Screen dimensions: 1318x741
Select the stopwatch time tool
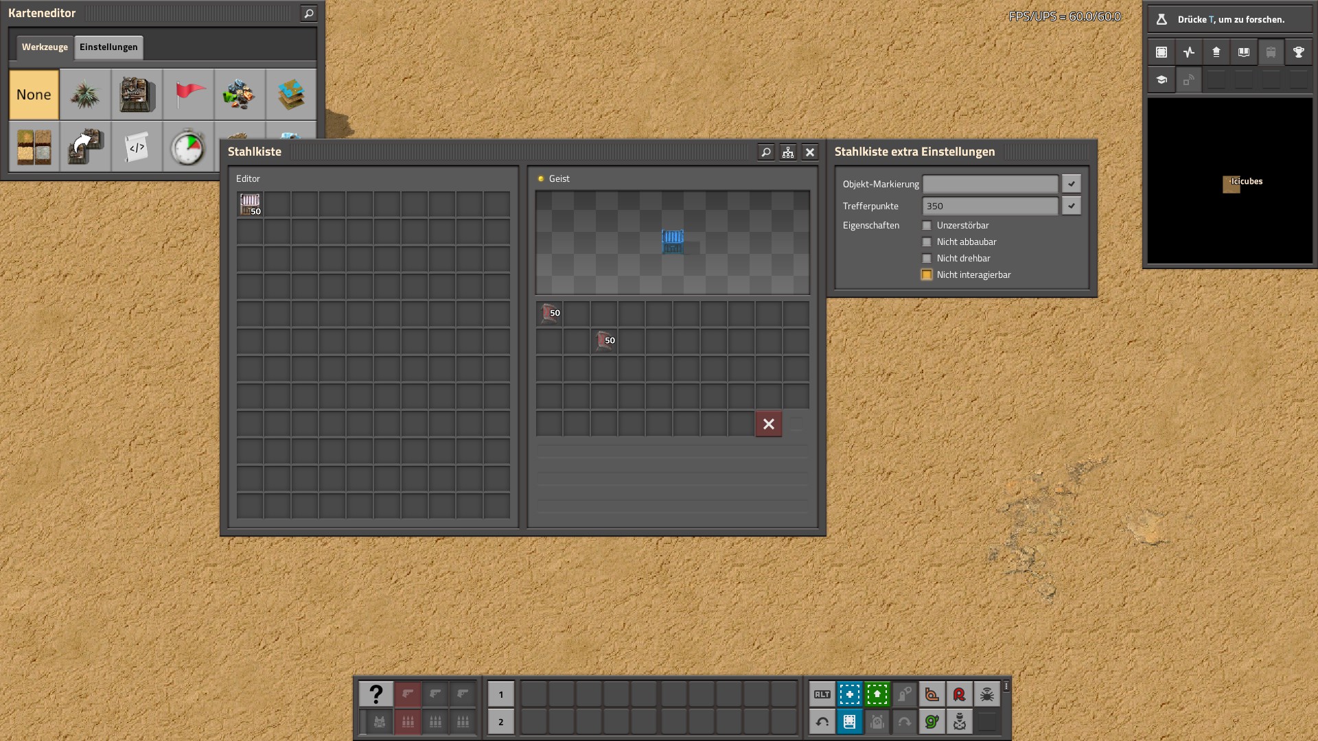(x=188, y=147)
